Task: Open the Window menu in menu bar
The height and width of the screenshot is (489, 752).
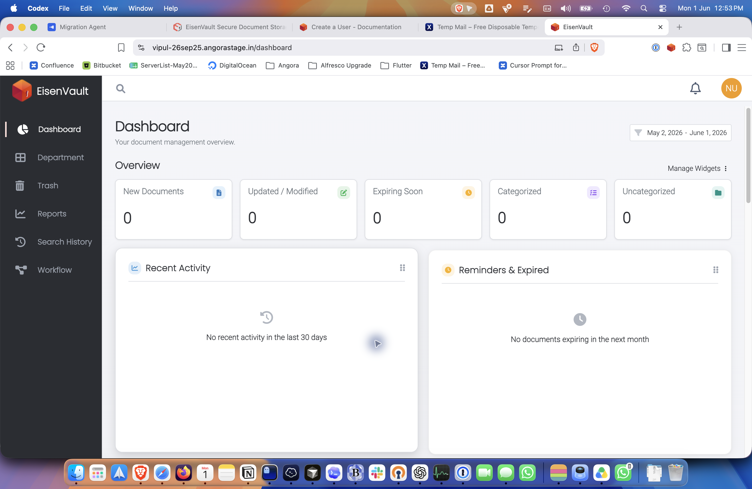Action: point(140,8)
